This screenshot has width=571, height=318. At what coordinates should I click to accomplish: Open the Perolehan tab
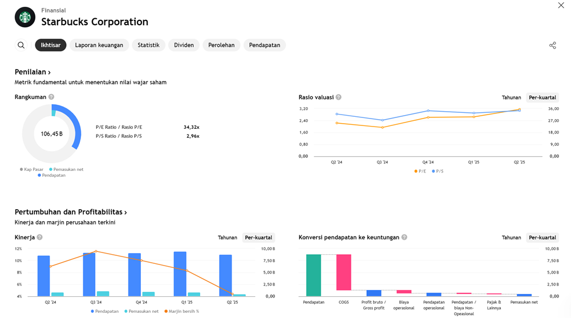[221, 45]
